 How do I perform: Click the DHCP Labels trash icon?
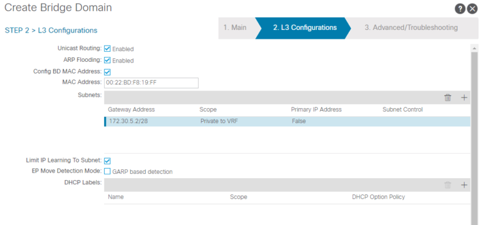pos(448,185)
